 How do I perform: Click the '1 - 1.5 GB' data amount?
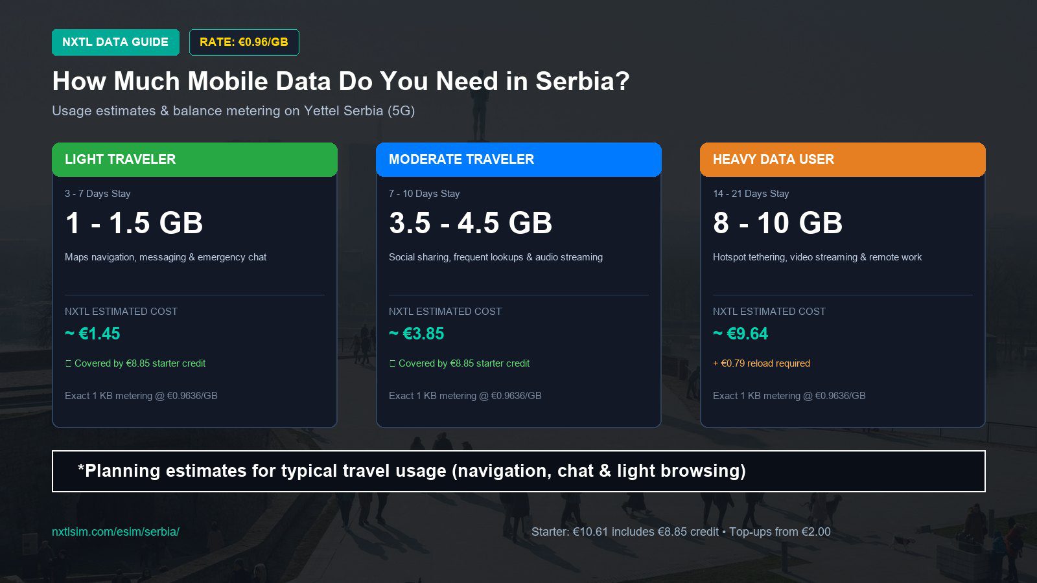[134, 223]
